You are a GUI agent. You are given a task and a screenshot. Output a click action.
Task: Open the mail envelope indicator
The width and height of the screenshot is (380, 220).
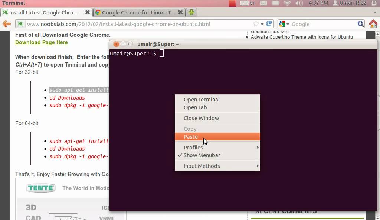pyautogui.click(x=263, y=3)
